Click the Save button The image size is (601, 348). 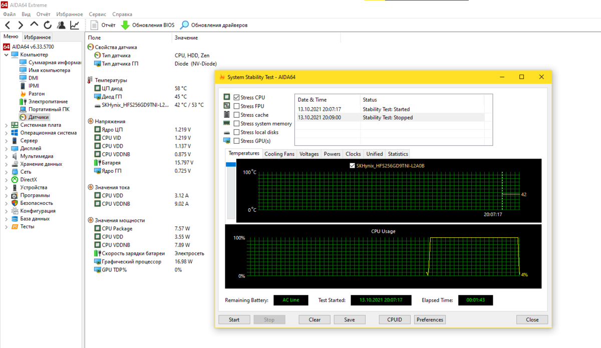(350, 319)
